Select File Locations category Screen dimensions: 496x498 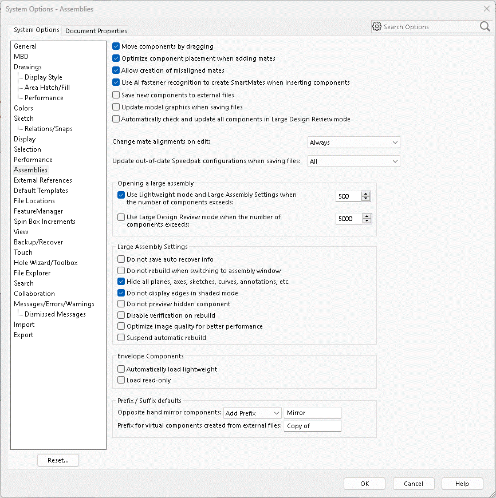pyautogui.click(x=34, y=201)
